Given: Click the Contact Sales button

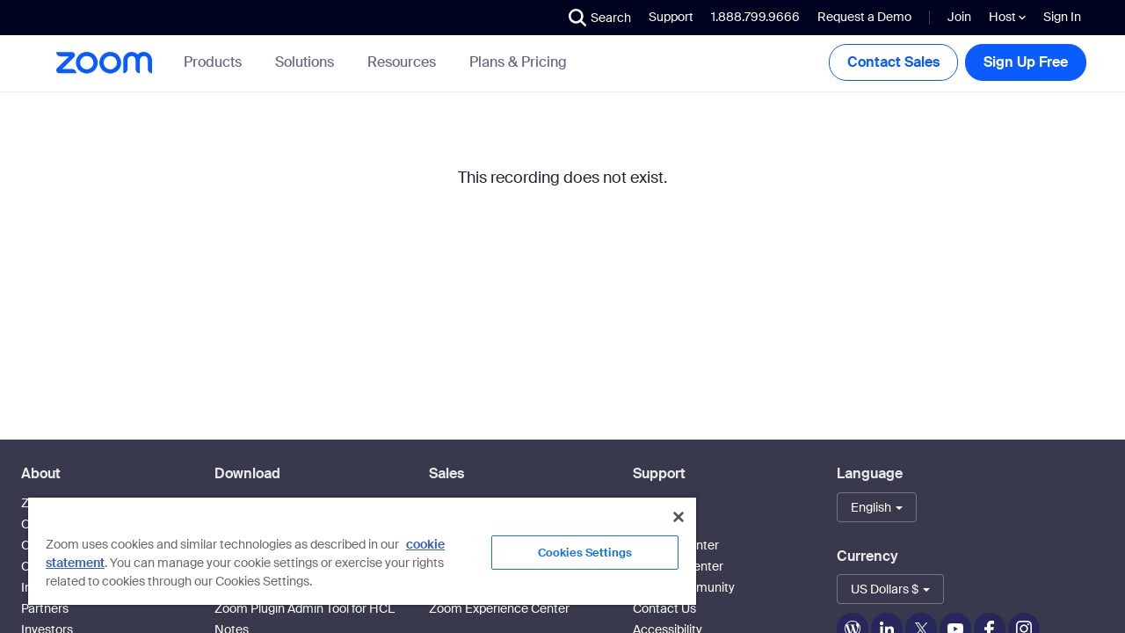Looking at the screenshot, I should pos(893,62).
